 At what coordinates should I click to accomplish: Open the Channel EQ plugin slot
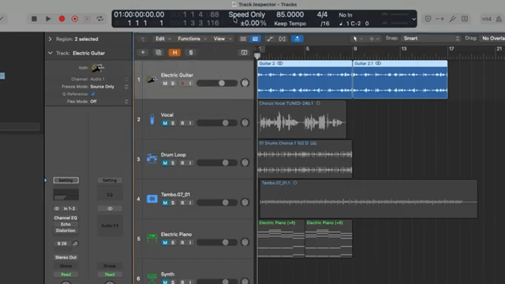coord(65,218)
